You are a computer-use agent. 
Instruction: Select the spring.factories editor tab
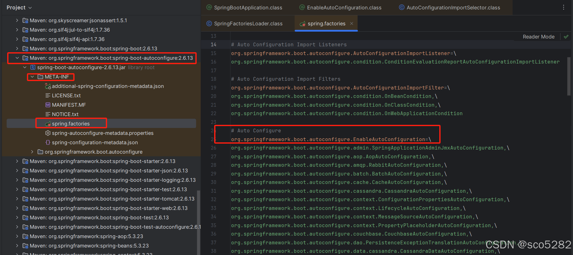click(x=326, y=23)
